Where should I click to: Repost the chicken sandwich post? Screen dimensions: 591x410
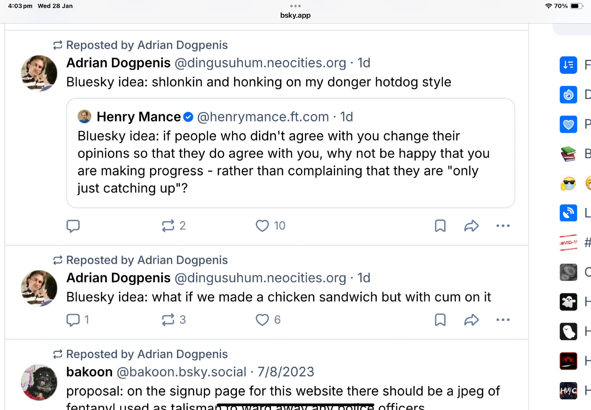pyautogui.click(x=168, y=320)
